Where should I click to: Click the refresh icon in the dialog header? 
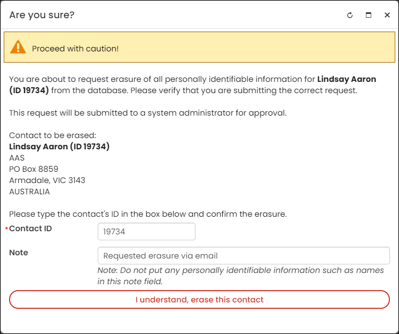click(x=350, y=15)
